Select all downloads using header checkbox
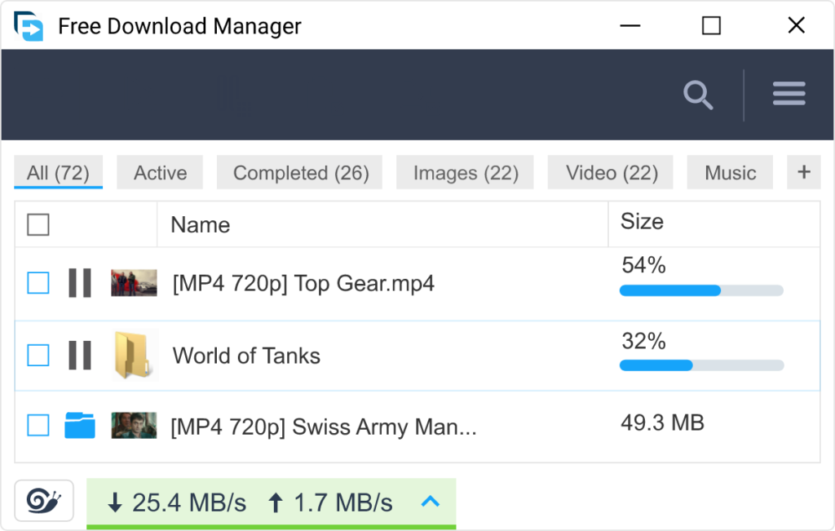 [38, 223]
